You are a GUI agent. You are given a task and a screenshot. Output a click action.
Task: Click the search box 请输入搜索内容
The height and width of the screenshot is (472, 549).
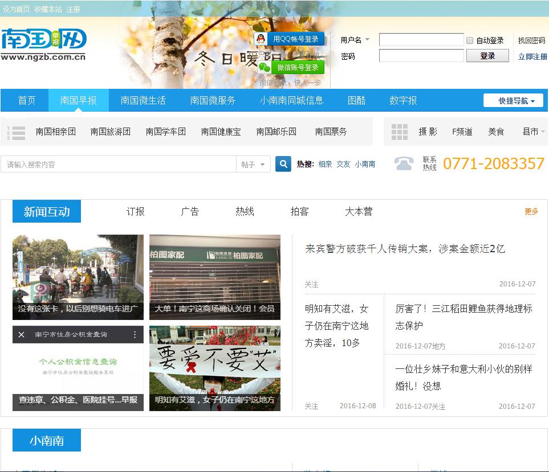[119, 165]
